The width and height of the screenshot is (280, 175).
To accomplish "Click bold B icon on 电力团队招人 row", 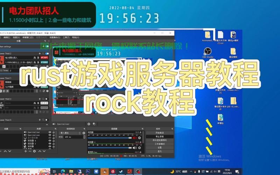I will click(x=38, y=57).
